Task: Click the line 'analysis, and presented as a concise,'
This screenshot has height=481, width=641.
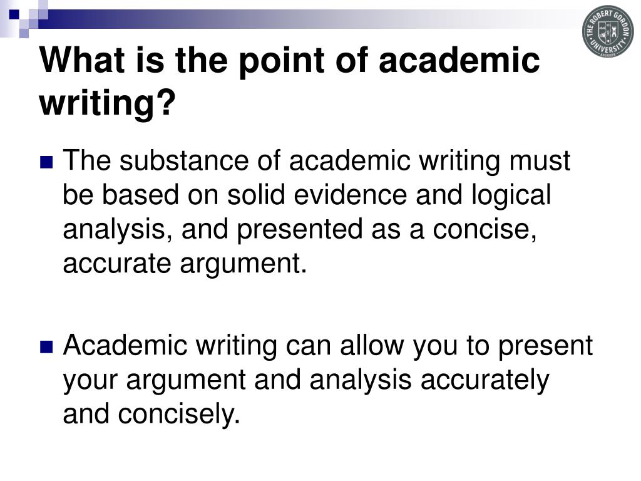Action: tap(300, 229)
